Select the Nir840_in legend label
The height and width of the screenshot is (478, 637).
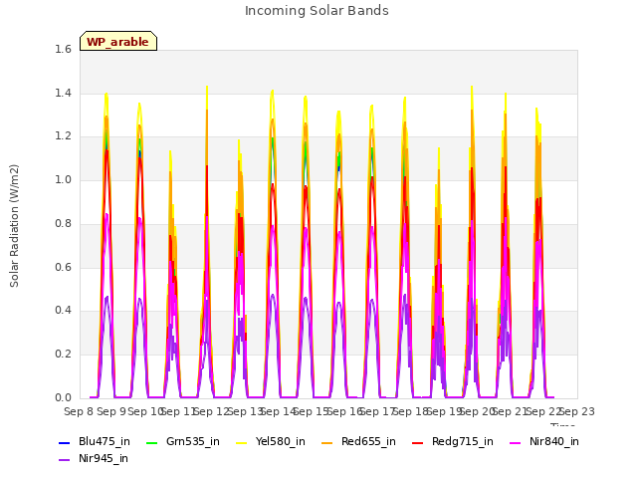click(x=554, y=442)
